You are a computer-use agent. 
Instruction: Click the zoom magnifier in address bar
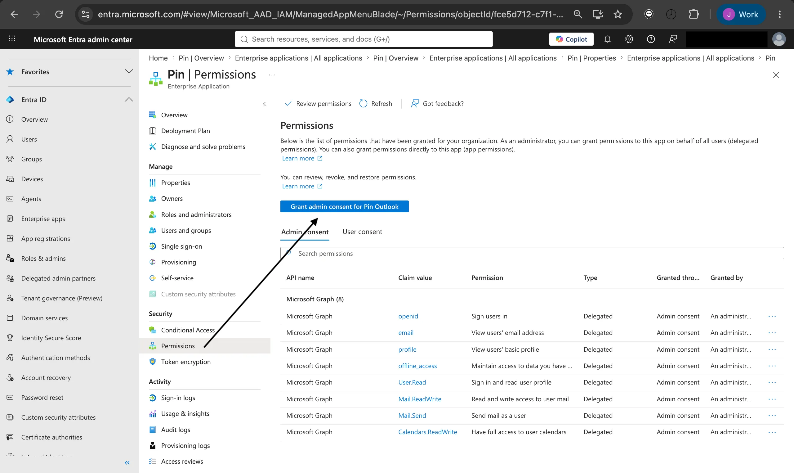[x=578, y=14]
